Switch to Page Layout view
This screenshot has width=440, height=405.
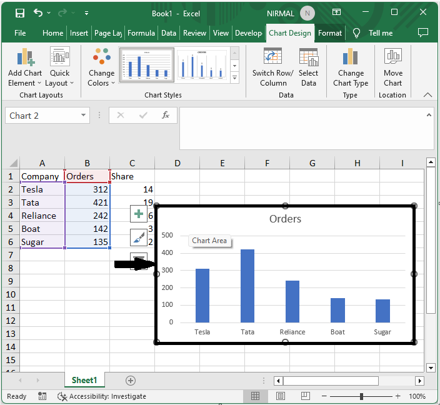281,396
